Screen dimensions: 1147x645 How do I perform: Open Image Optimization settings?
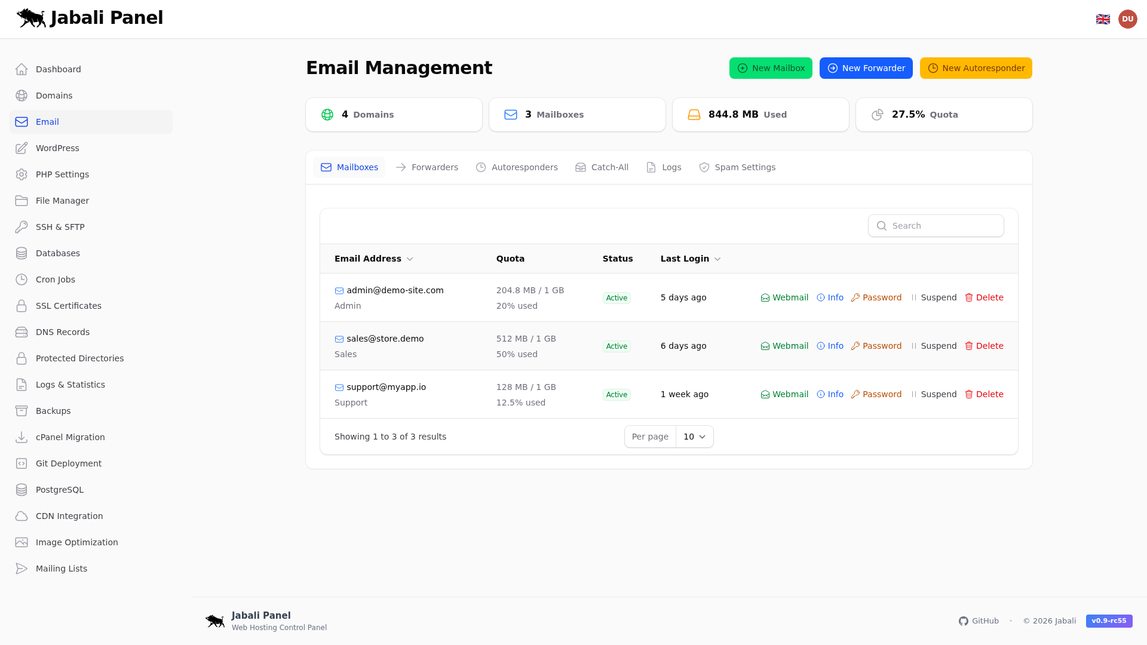pos(76,542)
